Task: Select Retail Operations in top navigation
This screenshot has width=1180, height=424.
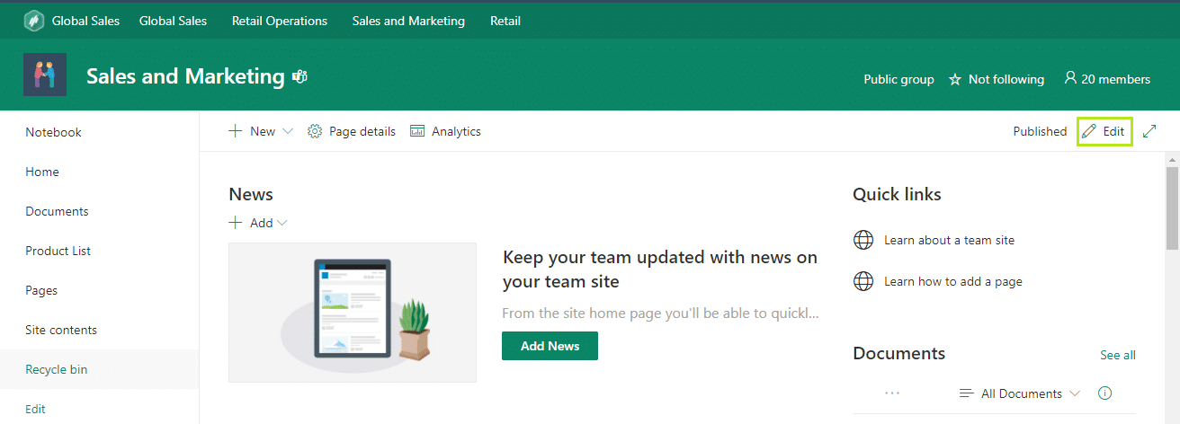Action: tap(279, 21)
